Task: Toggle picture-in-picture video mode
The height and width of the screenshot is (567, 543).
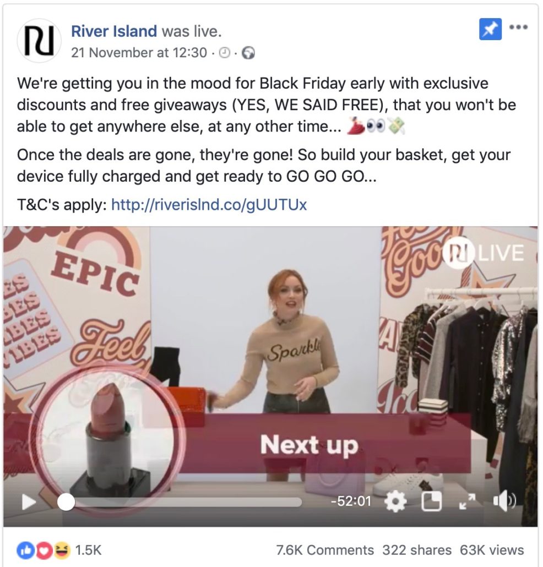Action: 431,501
